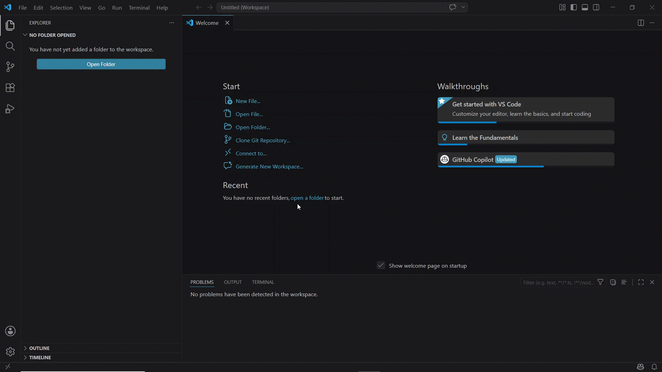
Task: Click the Open File icon under Start
Action: (x=228, y=114)
